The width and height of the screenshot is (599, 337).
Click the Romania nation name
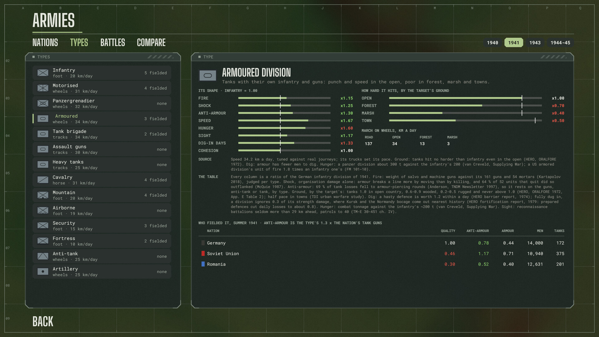(x=216, y=264)
